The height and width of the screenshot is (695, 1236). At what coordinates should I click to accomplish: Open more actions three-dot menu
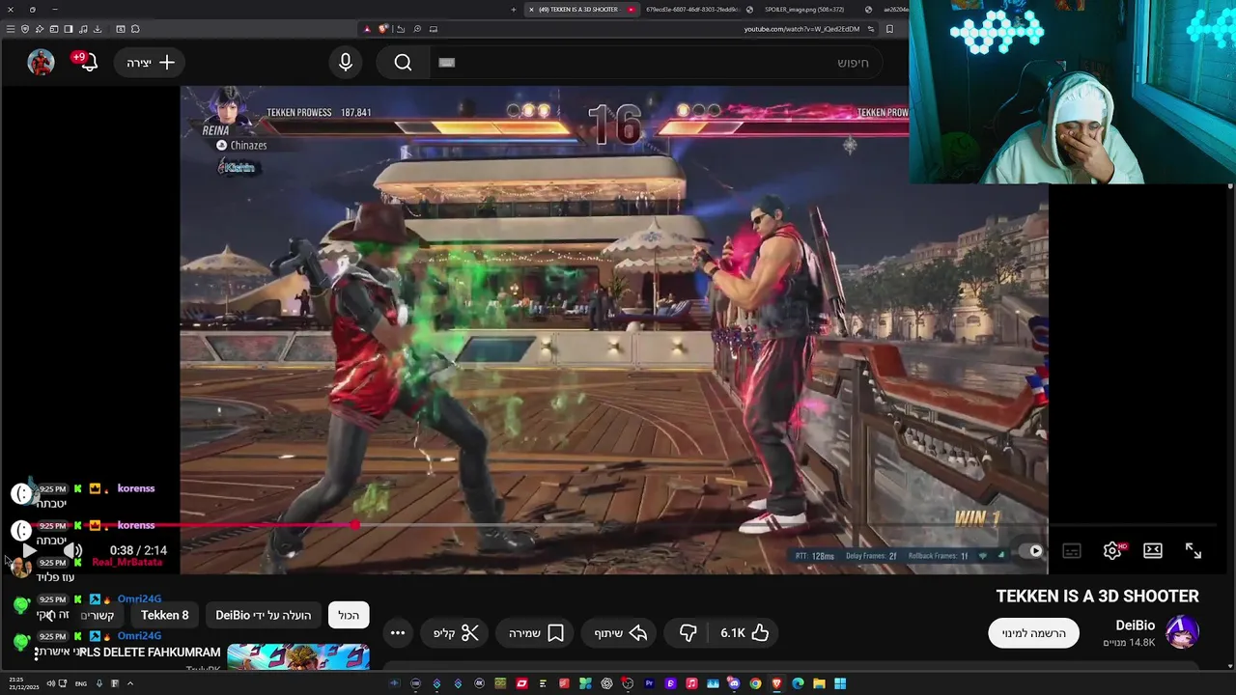pyautogui.click(x=398, y=633)
